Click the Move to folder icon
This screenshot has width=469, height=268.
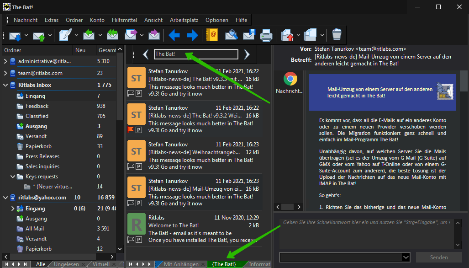click(287, 35)
